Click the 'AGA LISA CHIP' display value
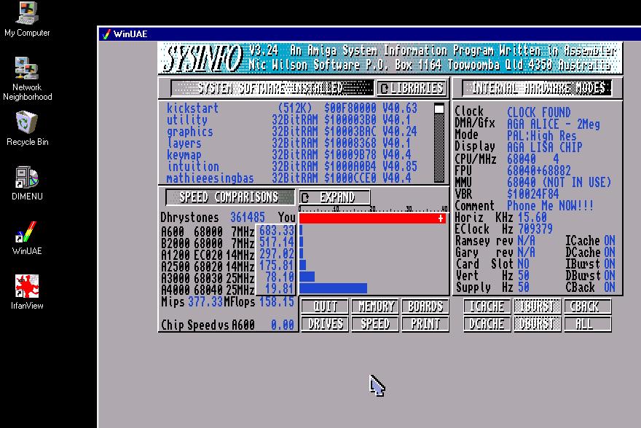 click(545, 148)
